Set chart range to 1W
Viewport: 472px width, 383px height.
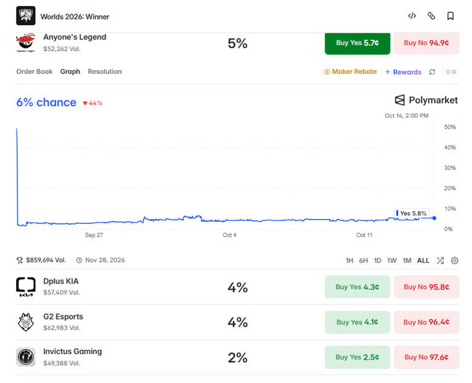(x=392, y=260)
